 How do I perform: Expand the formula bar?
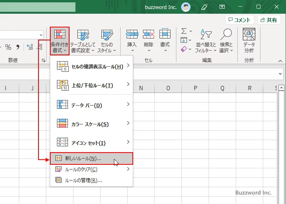(280, 74)
